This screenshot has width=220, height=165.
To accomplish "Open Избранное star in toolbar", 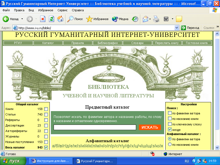I will 97,19.
